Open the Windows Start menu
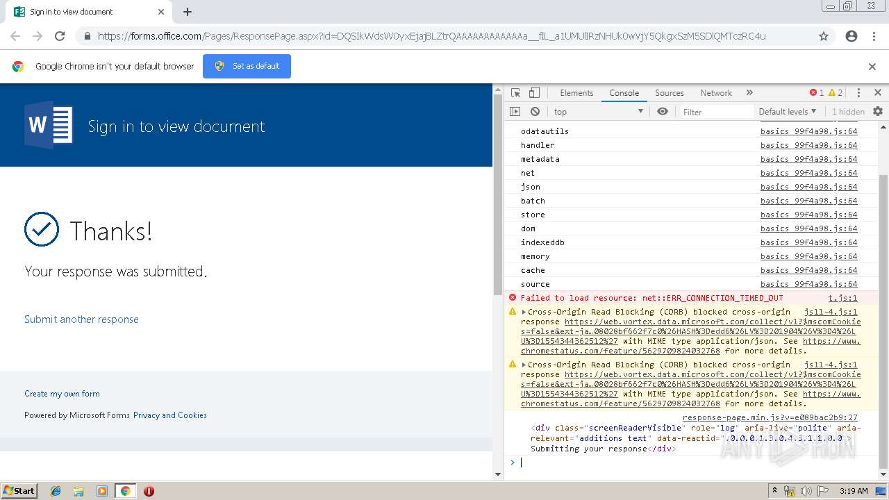The image size is (889, 500). point(19,490)
